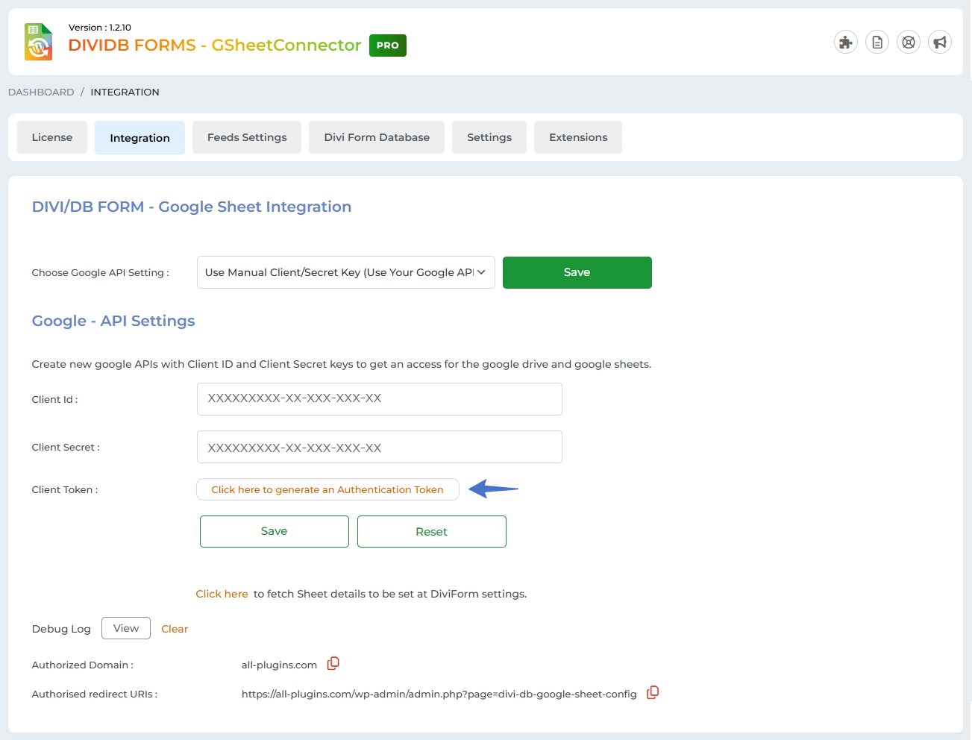This screenshot has height=740, width=972.
Task: Open the Feeds Settings tab
Action: point(247,137)
